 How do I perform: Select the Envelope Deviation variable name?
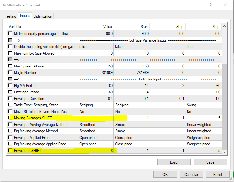pos(29,99)
